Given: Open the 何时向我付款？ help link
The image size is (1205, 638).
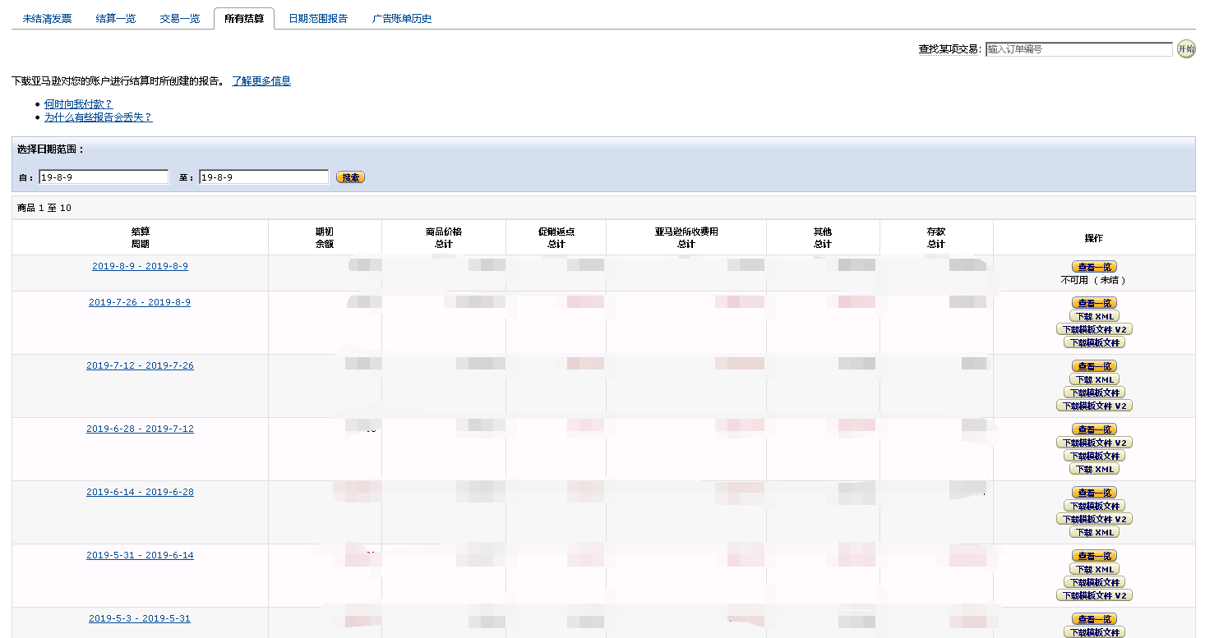Looking at the screenshot, I should (x=78, y=104).
